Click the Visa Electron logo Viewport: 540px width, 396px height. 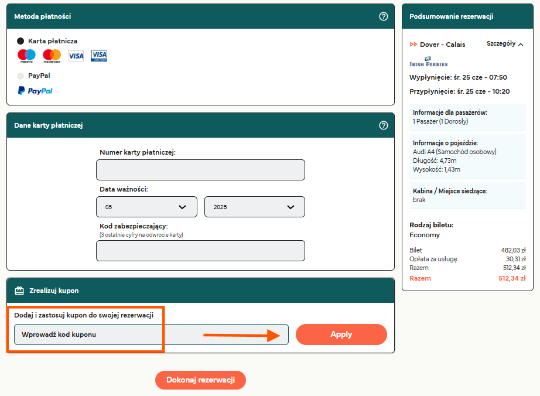click(x=99, y=56)
